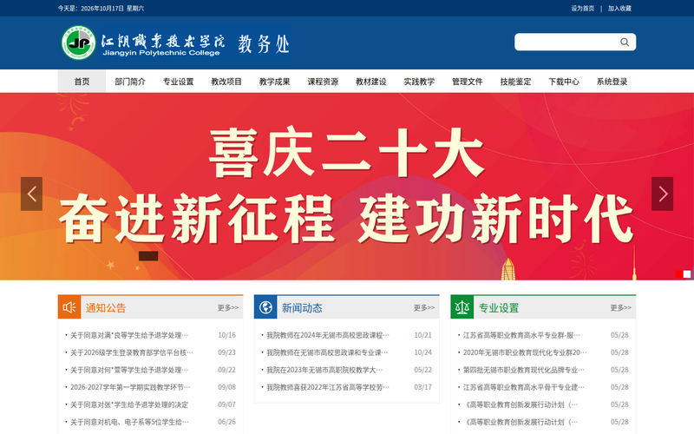Open the 下载中心 nav item
This screenshot has width=694, height=434.
click(x=564, y=82)
